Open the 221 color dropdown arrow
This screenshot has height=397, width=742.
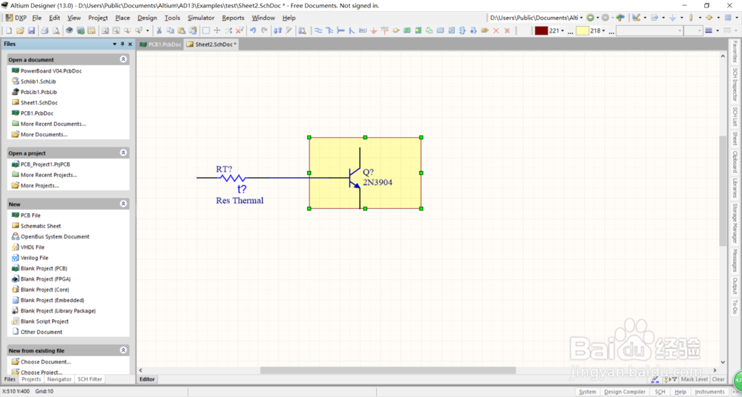(x=562, y=30)
